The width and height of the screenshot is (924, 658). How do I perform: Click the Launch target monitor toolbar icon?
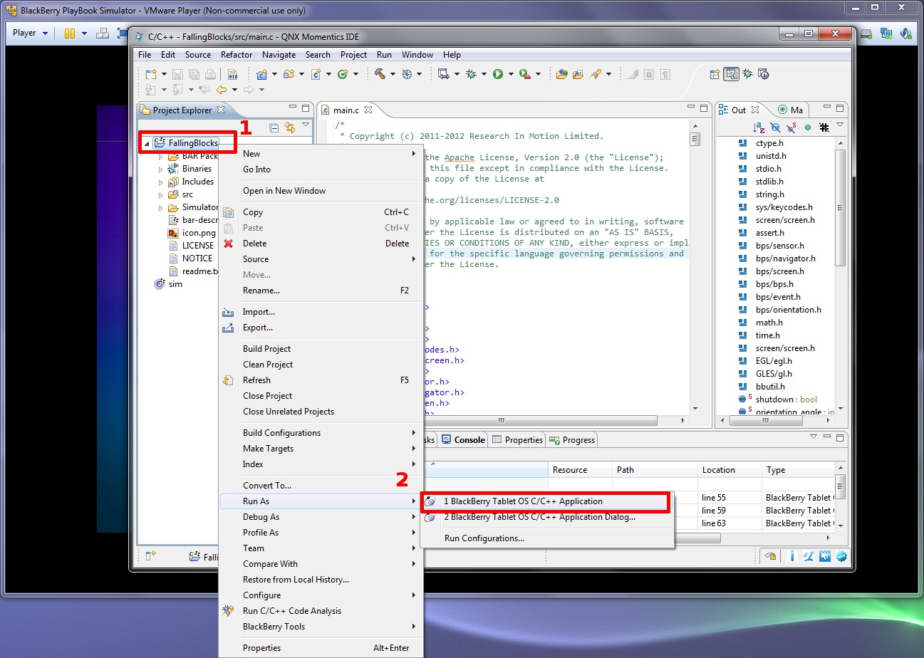point(443,73)
